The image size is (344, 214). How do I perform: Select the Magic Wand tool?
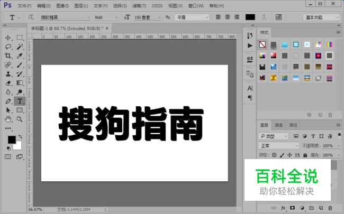(20, 46)
